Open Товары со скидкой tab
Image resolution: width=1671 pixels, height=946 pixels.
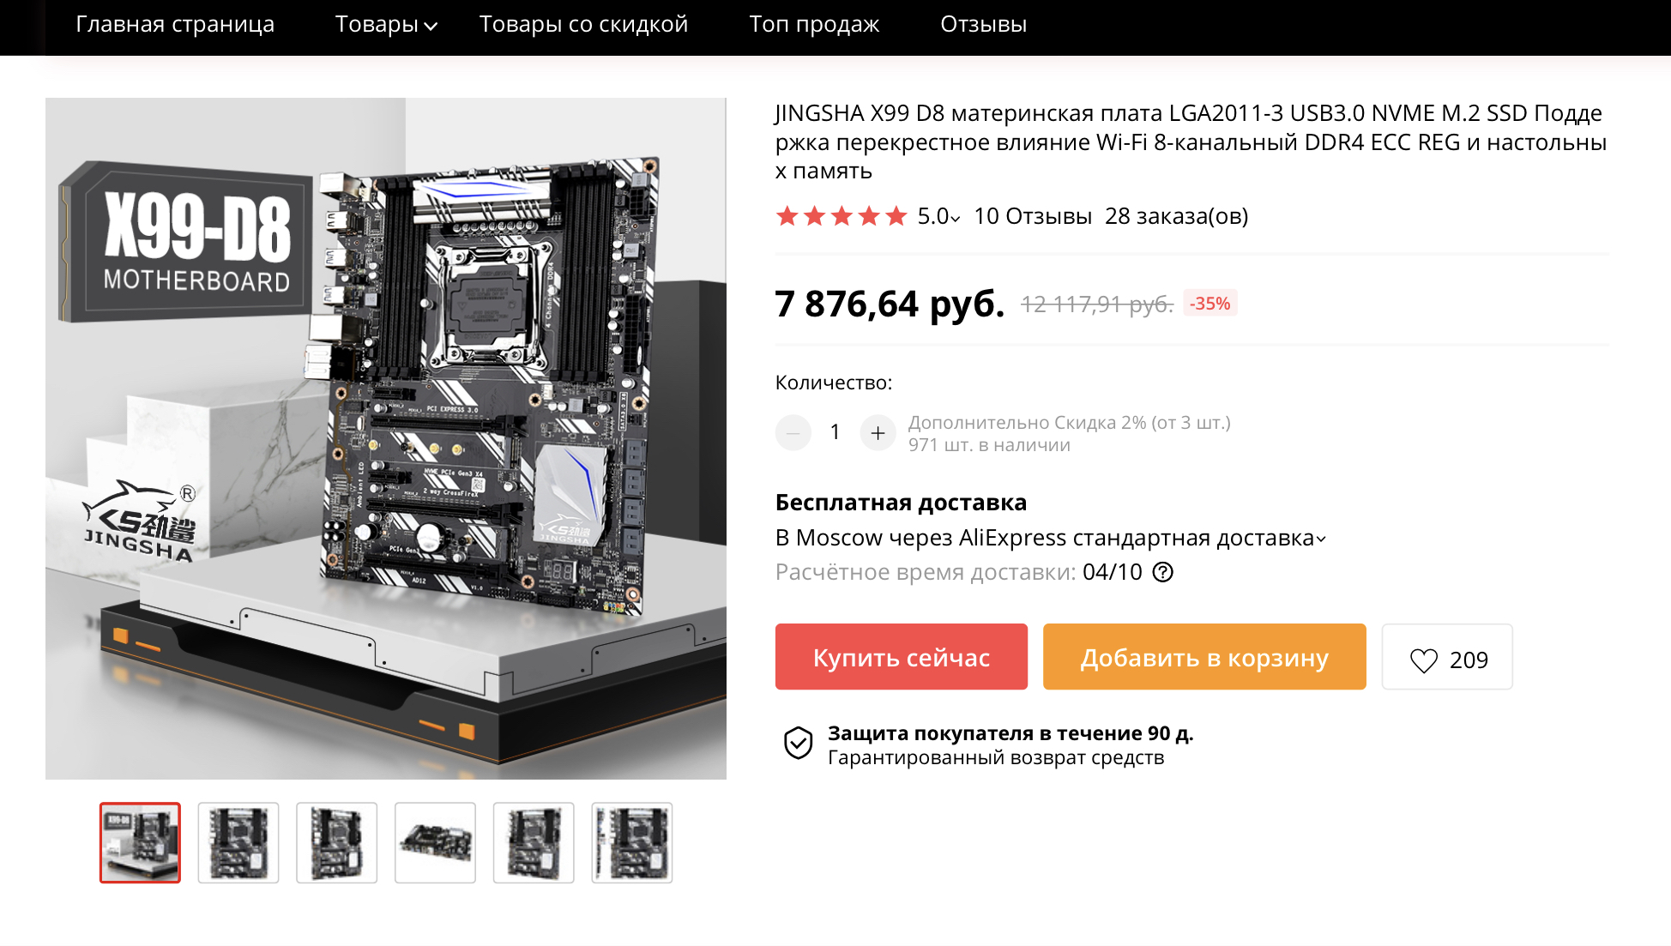[583, 24]
